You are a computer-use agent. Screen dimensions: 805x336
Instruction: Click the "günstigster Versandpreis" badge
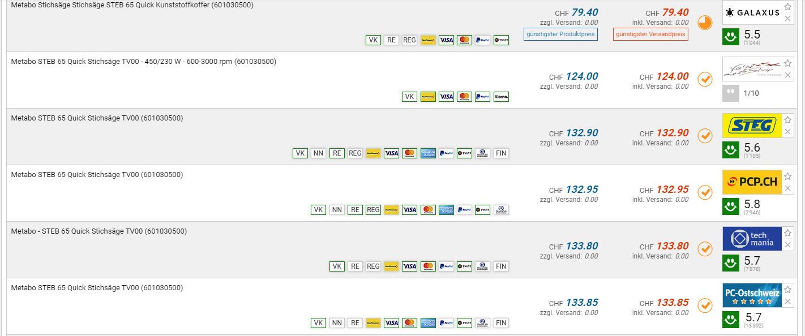tap(651, 34)
